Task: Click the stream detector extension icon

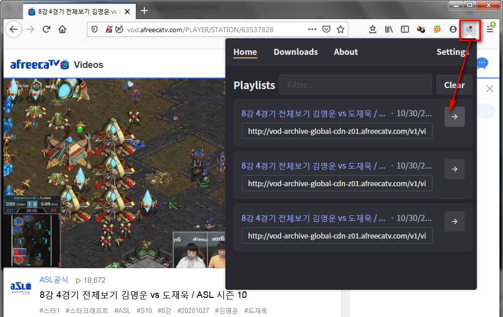Action: point(469,30)
